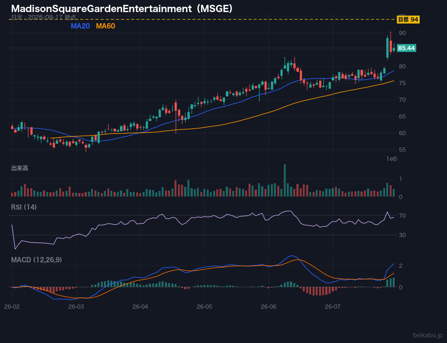Screen dimensions: 447x343
Task: Click the latest large green gap-up candlestick
Action: [387, 47]
